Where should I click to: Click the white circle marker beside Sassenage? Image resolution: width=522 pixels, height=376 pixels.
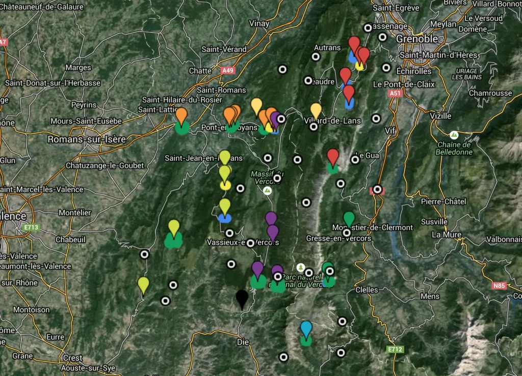tap(368, 28)
